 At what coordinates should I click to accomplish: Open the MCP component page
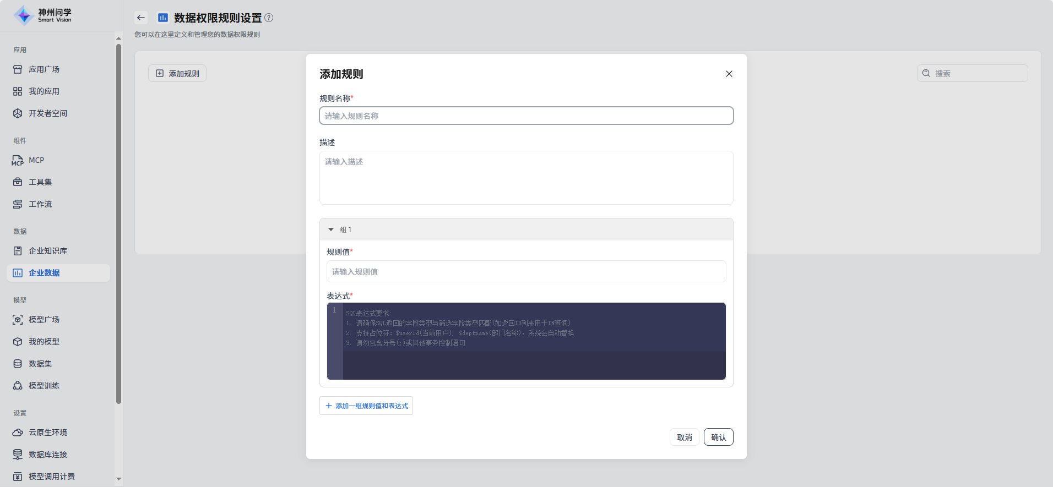36,160
